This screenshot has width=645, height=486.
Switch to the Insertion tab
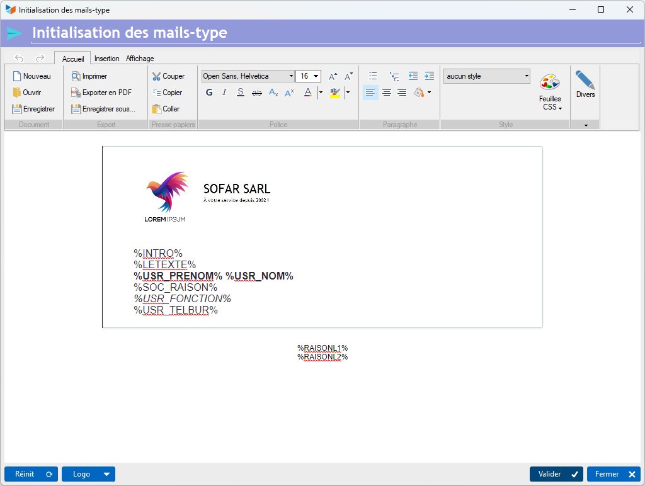(106, 59)
